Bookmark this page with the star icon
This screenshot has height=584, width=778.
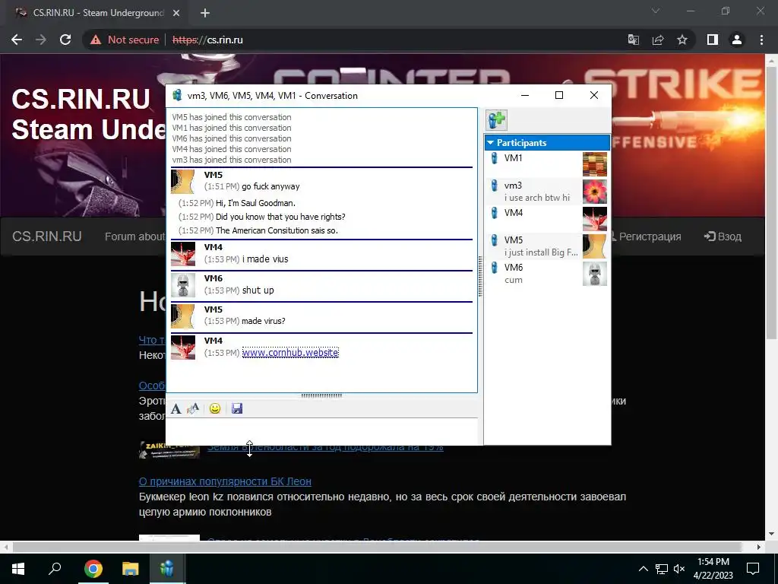[x=682, y=40]
